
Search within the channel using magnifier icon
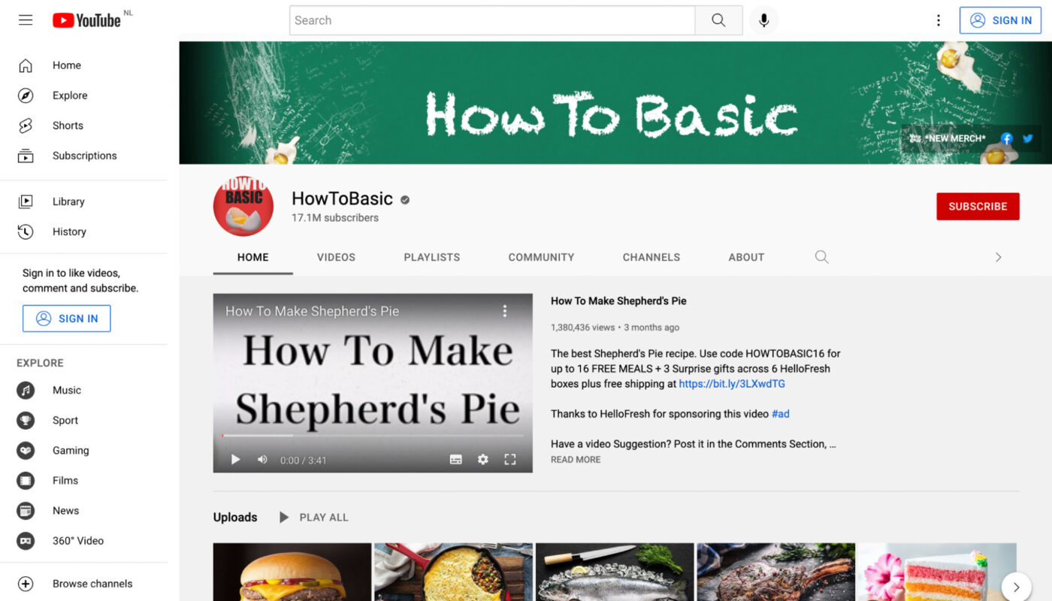[x=821, y=257]
